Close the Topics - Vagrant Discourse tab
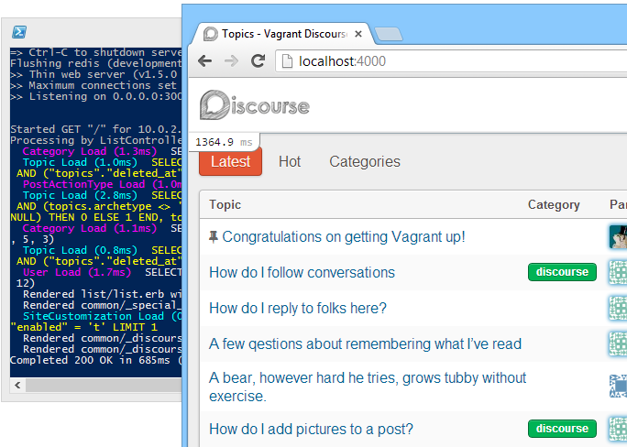The image size is (627, 447). [358, 34]
